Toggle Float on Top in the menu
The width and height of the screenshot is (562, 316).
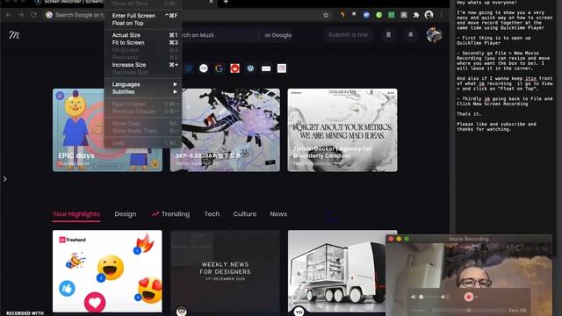[144, 23]
